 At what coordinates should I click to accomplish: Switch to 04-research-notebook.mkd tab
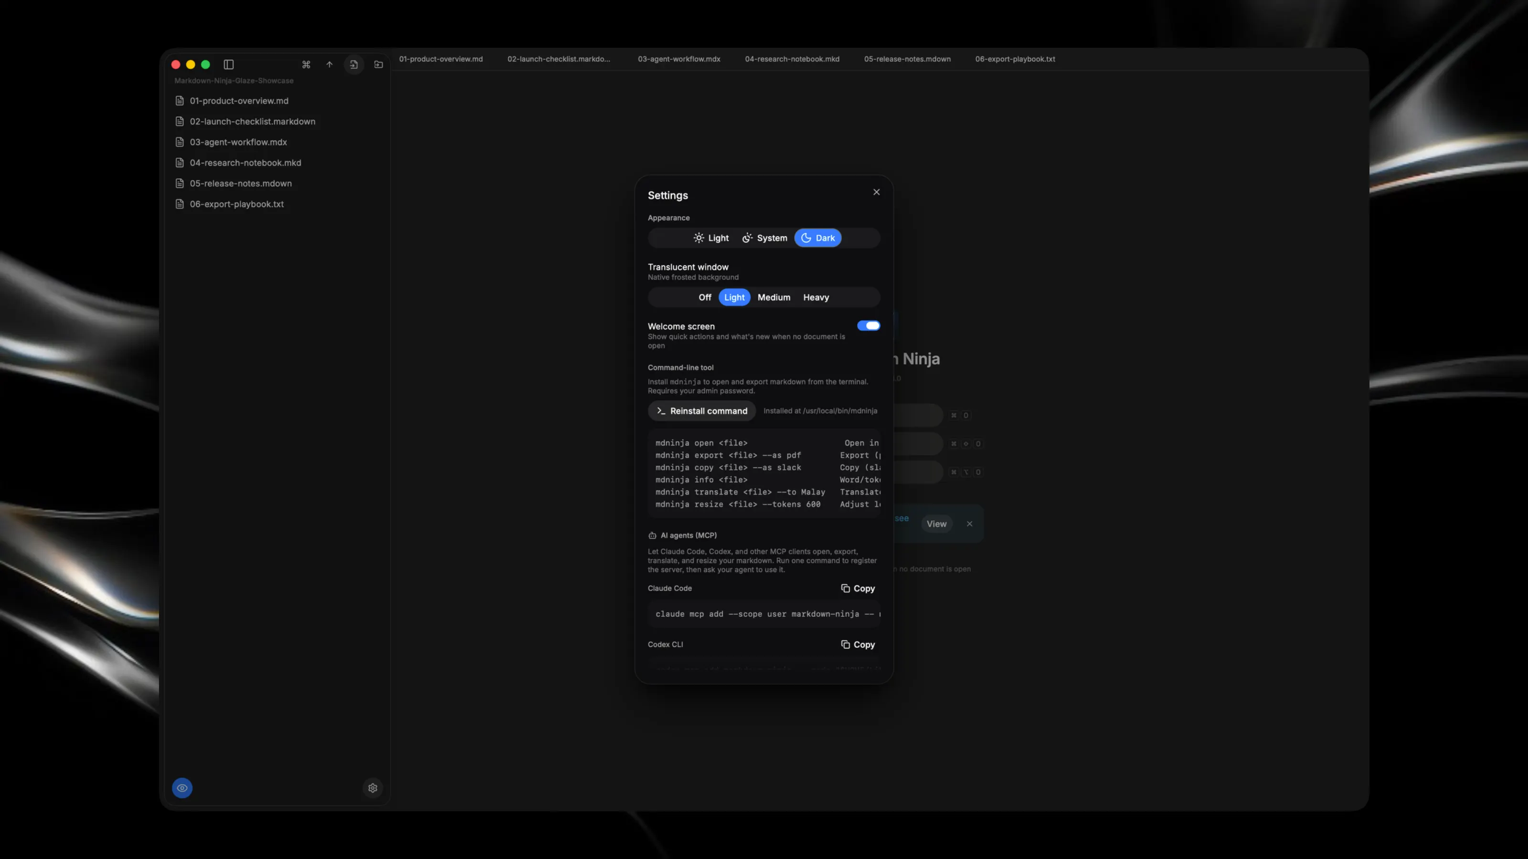pyautogui.click(x=792, y=59)
